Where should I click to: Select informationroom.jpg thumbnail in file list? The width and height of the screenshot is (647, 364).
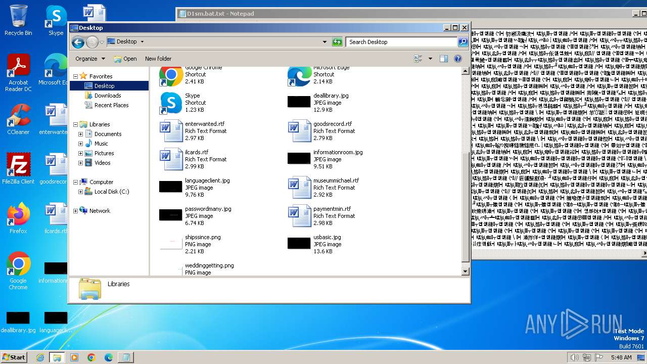(x=299, y=158)
